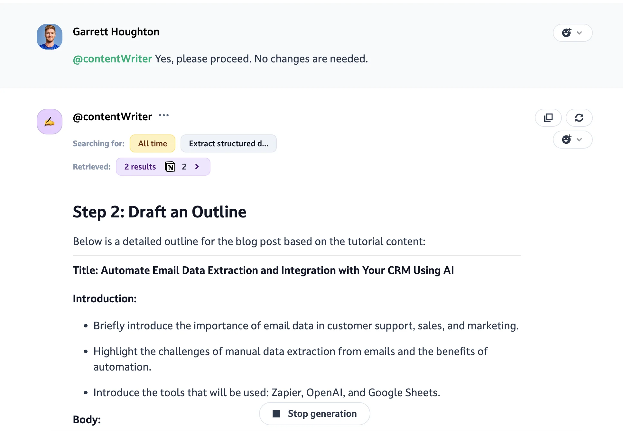Click the @contentWriter mention link

click(x=112, y=59)
